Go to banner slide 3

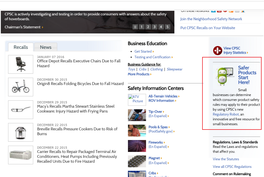[x=154, y=27]
